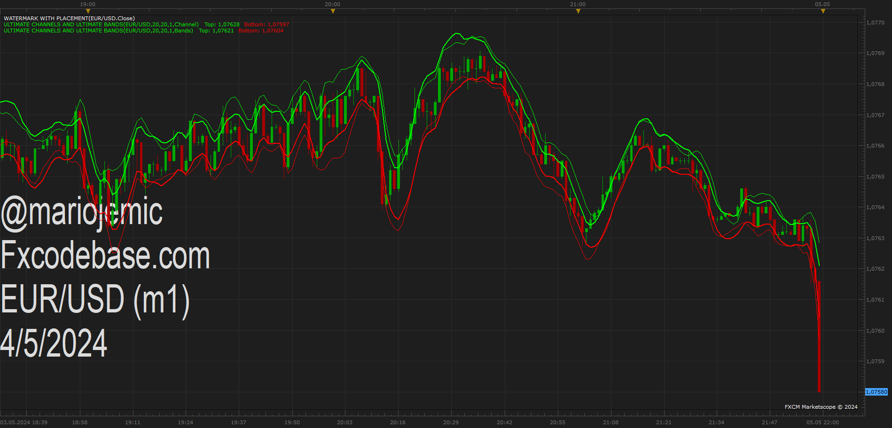This screenshot has width=892, height=428.
Task: Click the 1,0770 price axis label
Action: [x=875, y=23]
